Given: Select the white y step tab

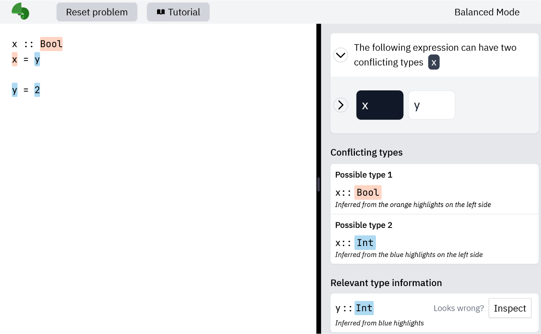Looking at the screenshot, I should (x=431, y=105).
